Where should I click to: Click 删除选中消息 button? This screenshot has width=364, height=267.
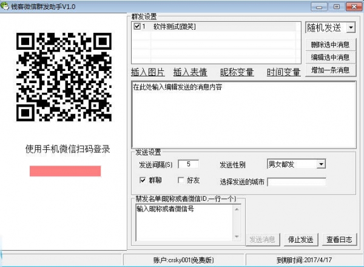coord(330,44)
